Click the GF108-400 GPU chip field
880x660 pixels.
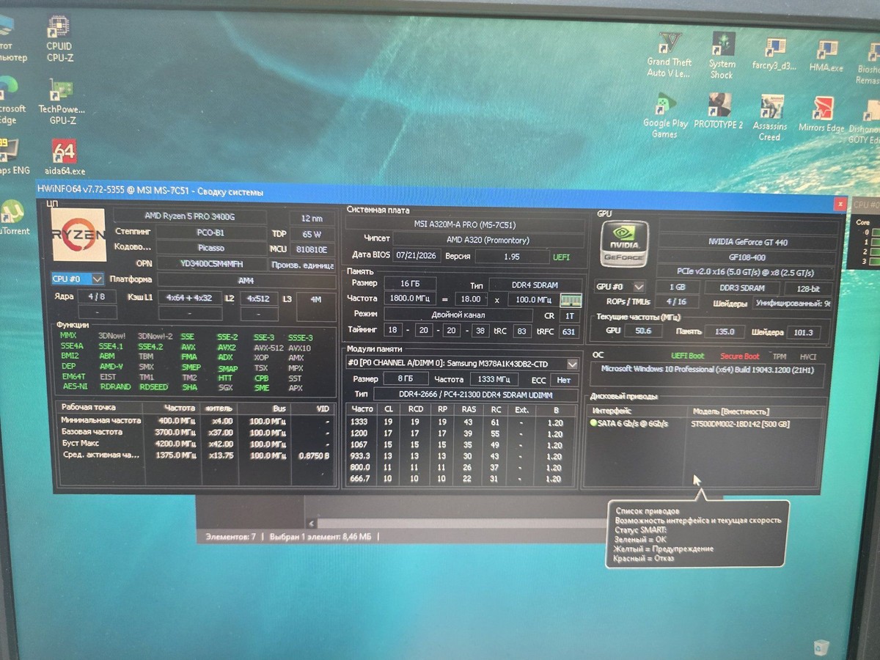pyautogui.click(x=748, y=257)
